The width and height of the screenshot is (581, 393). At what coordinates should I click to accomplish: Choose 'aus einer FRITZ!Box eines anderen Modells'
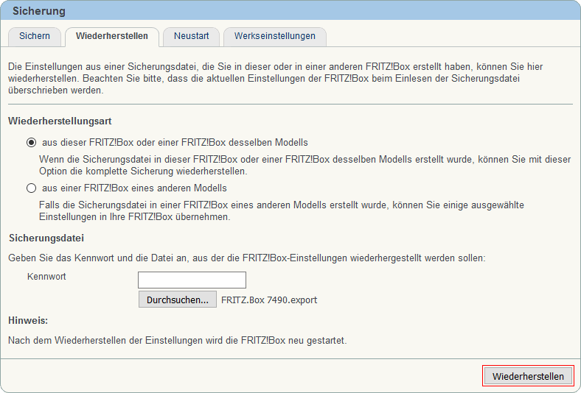tap(32, 188)
